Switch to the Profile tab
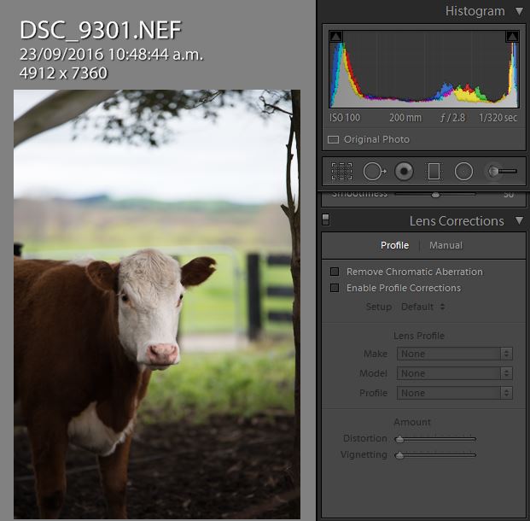 click(x=394, y=245)
